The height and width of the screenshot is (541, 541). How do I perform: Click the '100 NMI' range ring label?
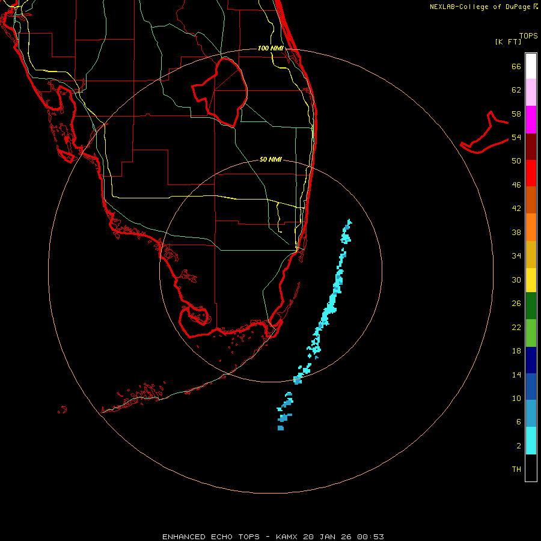click(270, 48)
